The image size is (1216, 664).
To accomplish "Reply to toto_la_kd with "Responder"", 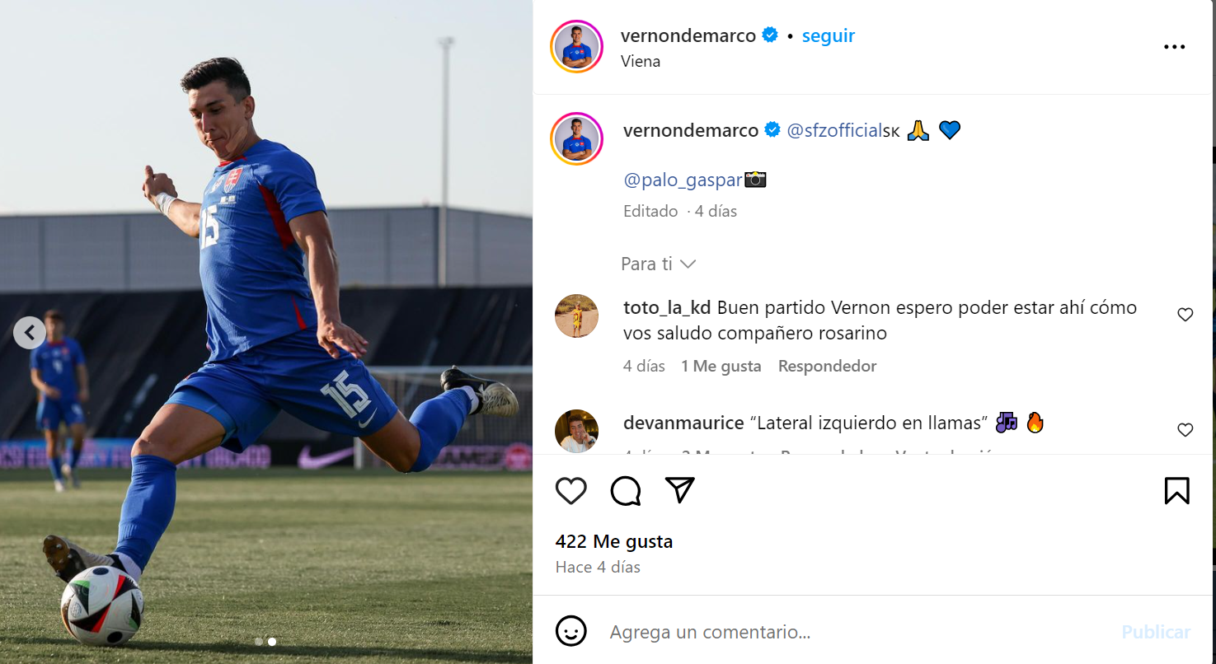I will 827,366.
